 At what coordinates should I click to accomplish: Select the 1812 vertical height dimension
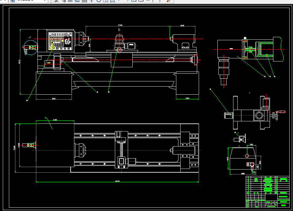click(20, 62)
